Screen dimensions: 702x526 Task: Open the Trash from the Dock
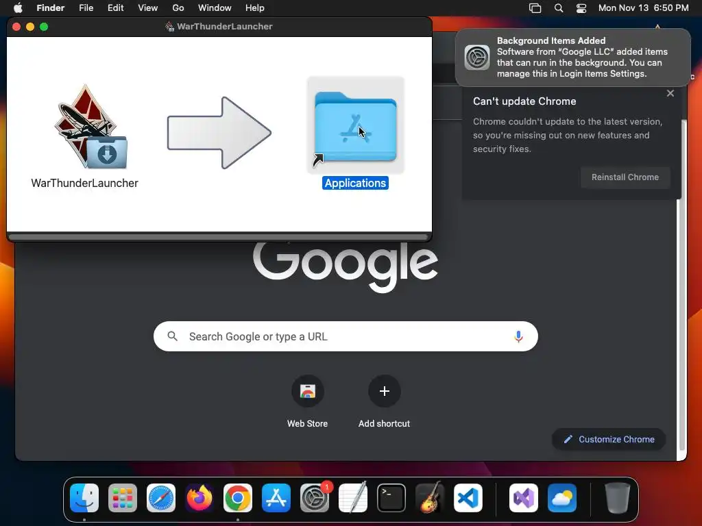pos(618,498)
